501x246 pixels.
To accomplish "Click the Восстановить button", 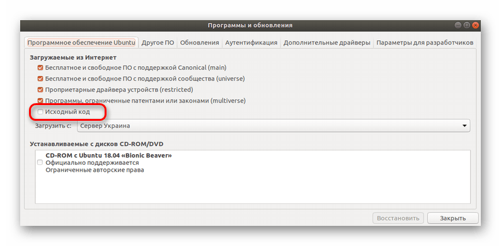I will pos(398,218).
